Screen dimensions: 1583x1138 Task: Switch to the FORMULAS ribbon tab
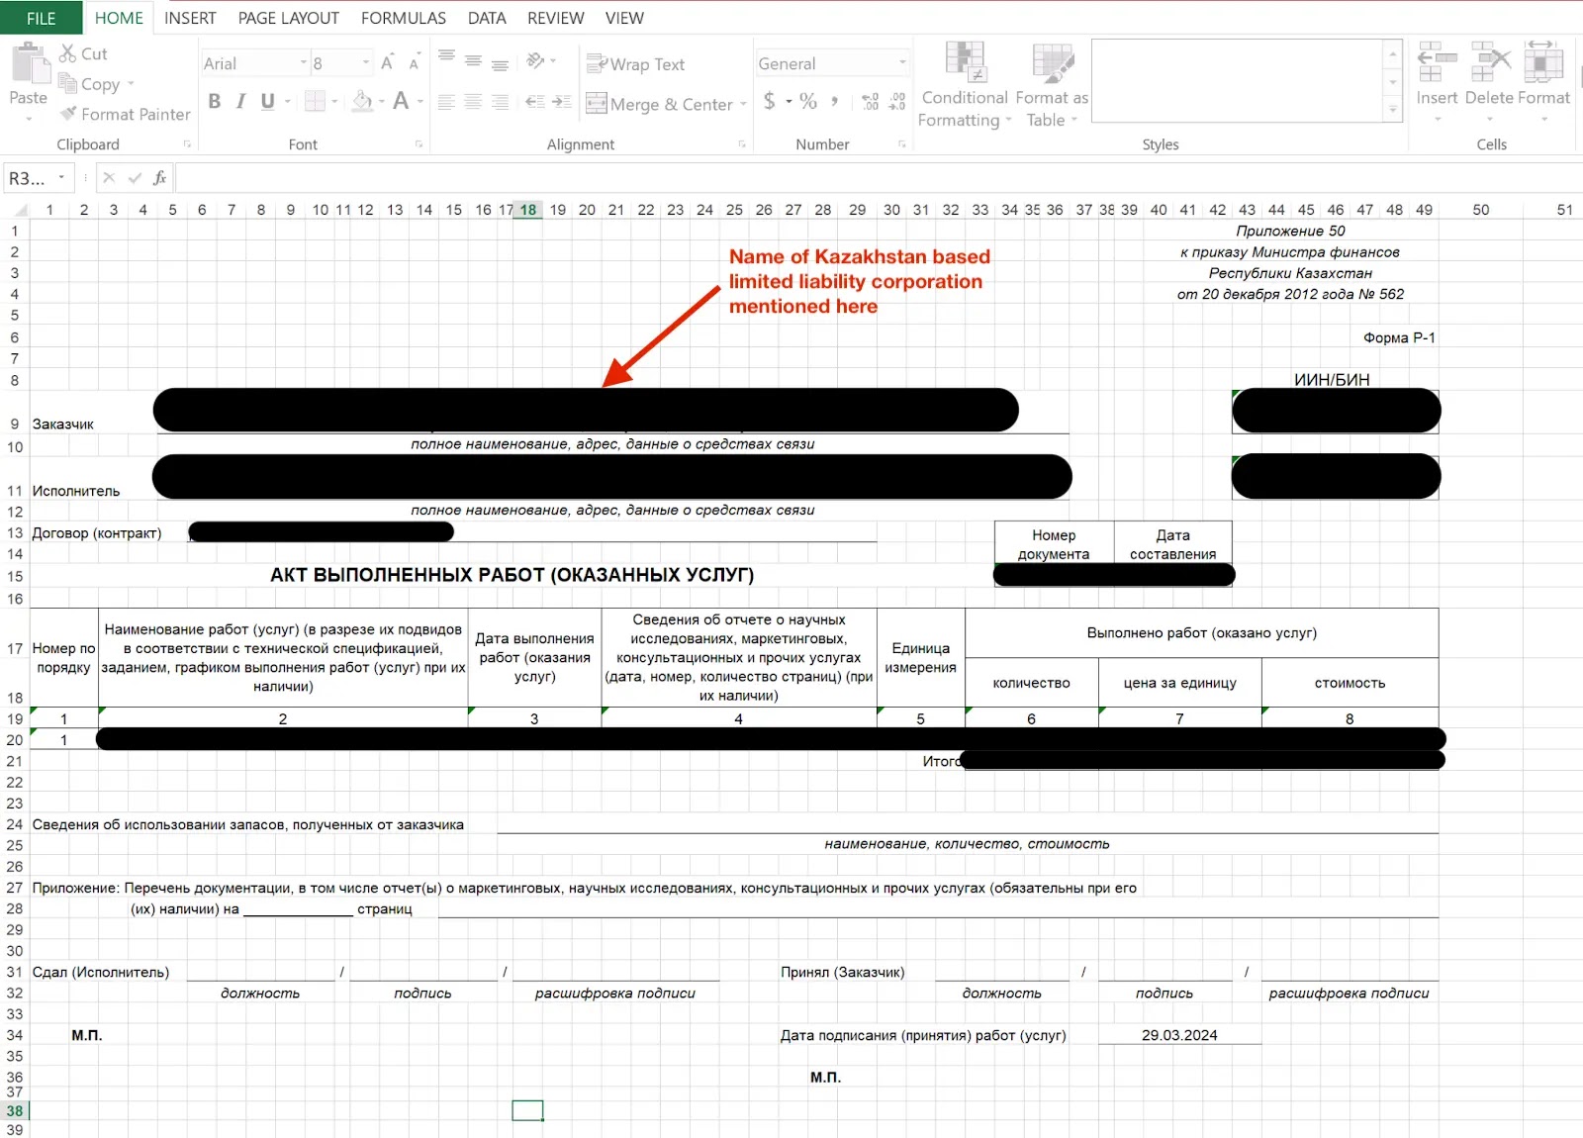coord(404,18)
